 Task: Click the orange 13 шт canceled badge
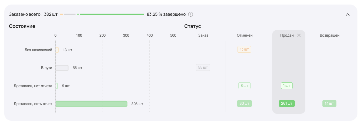point(244,49)
